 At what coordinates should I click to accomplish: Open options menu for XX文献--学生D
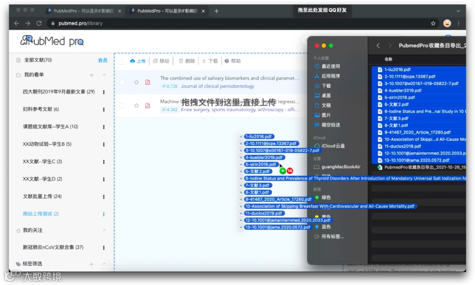coord(104,180)
